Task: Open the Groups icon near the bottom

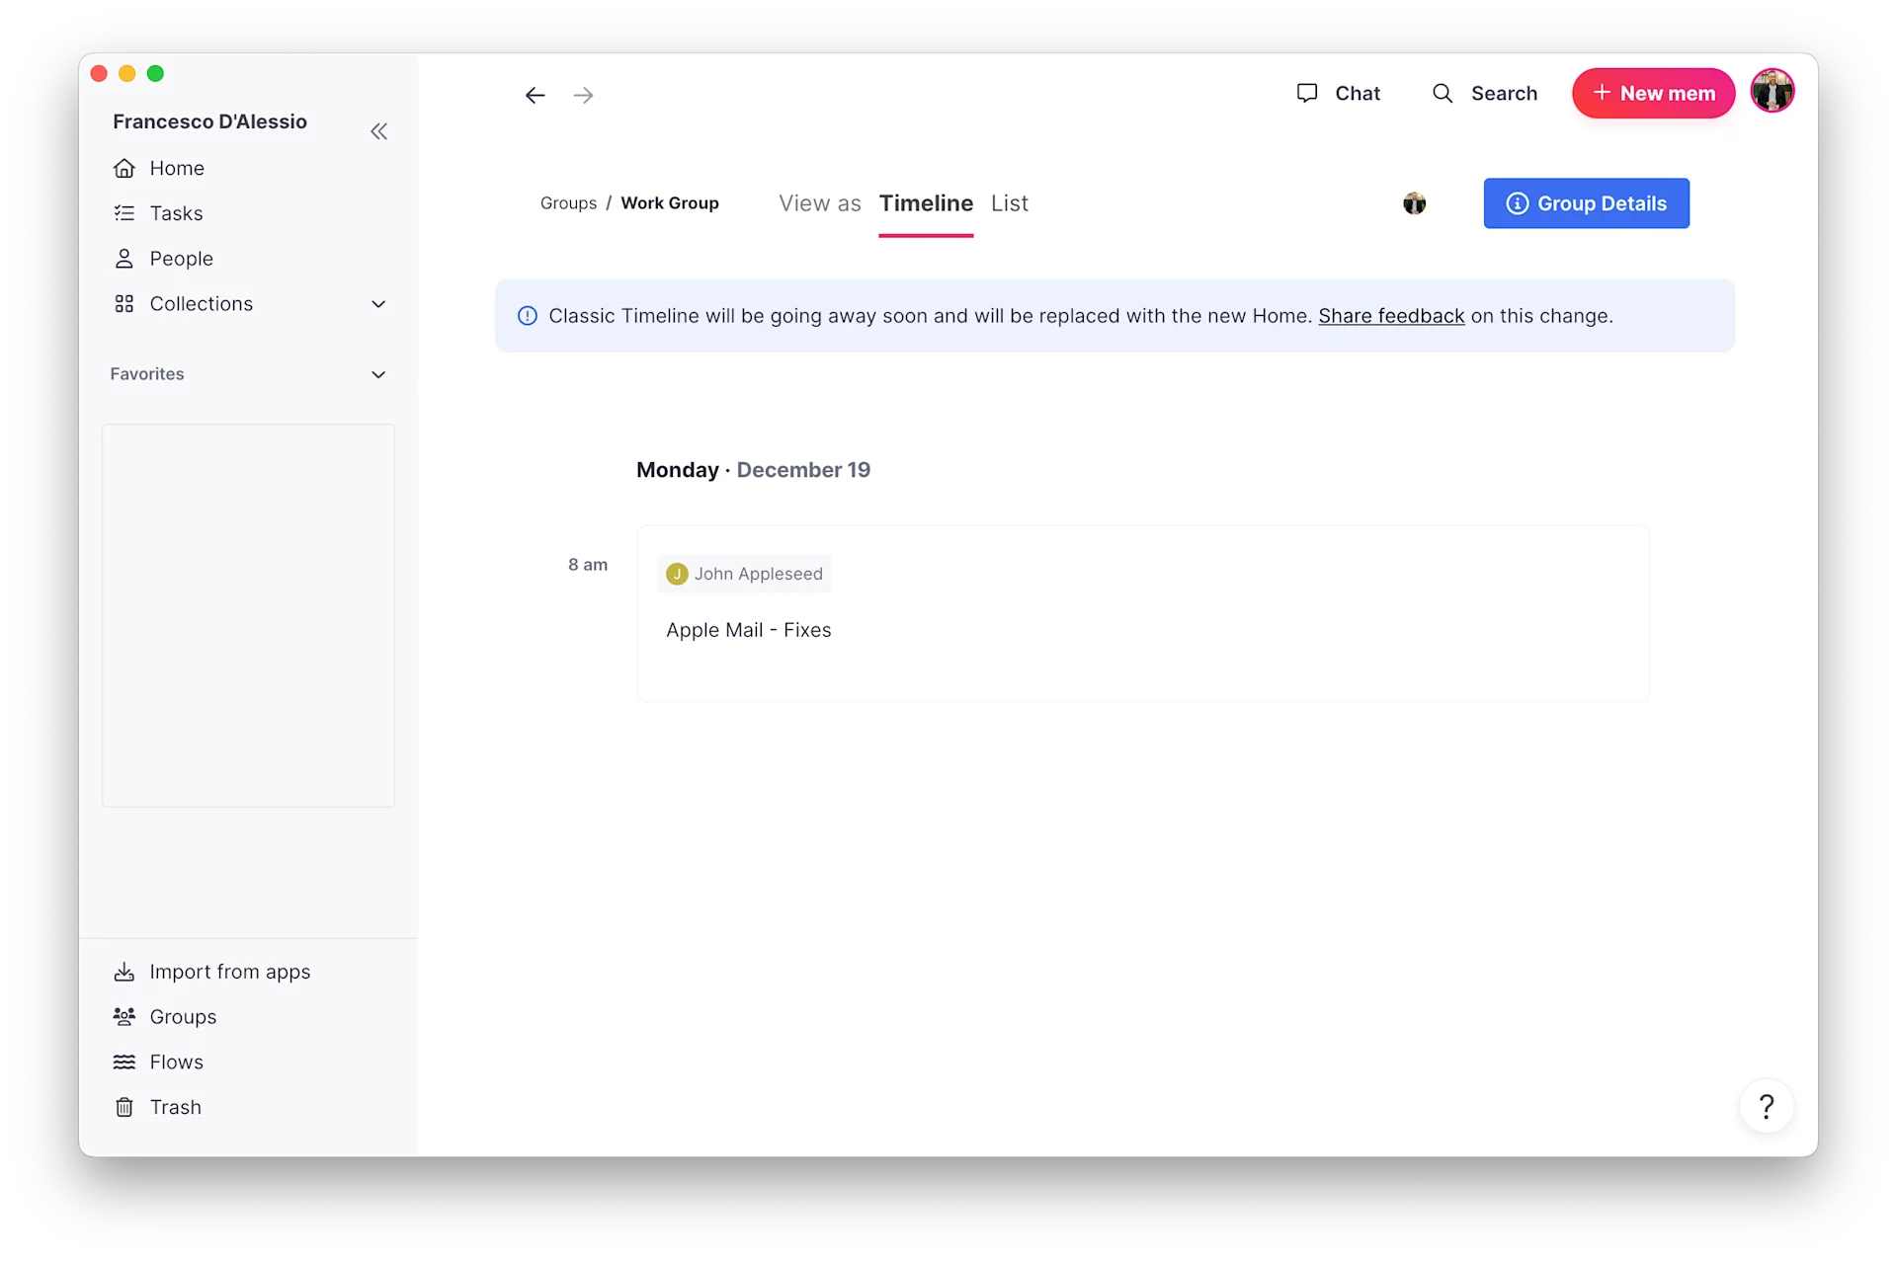Action: (x=124, y=1016)
